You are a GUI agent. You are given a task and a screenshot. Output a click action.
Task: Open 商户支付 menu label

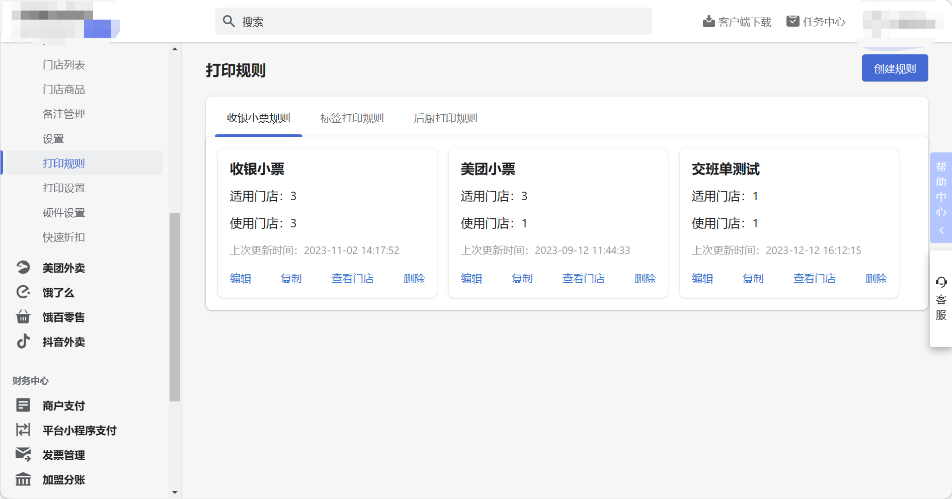click(64, 405)
